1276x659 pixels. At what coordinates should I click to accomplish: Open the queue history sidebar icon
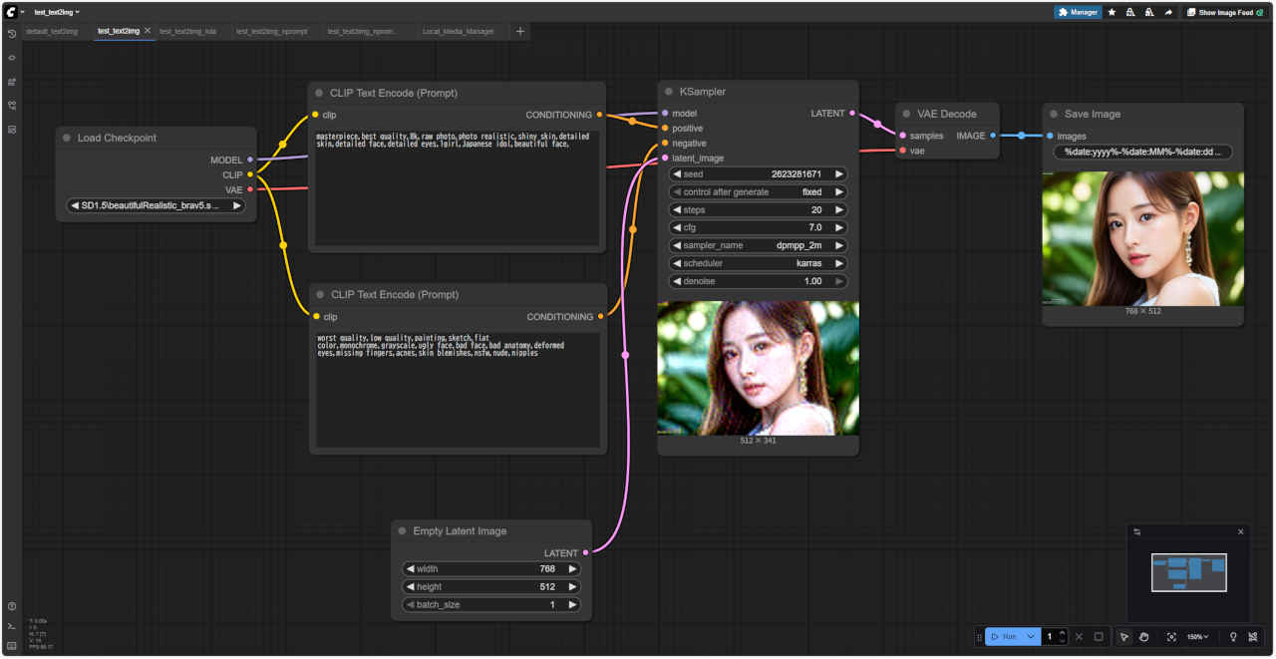click(12, 34)
